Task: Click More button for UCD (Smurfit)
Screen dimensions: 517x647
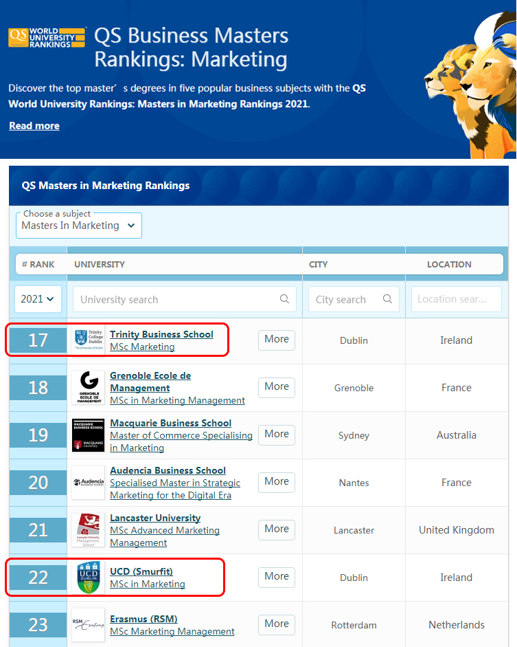Action: point(277,576)
